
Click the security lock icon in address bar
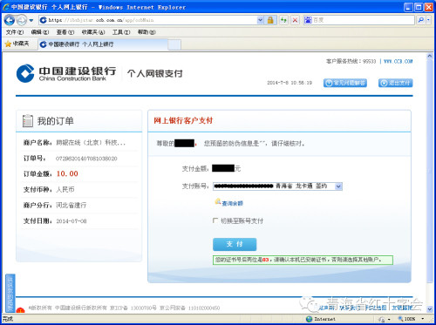270,20
